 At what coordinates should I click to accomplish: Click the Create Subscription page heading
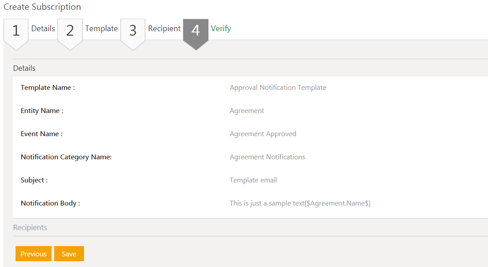[x=42, y=7]
